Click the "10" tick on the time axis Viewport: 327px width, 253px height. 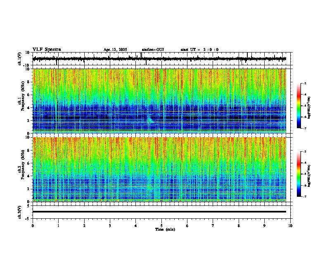290,226
